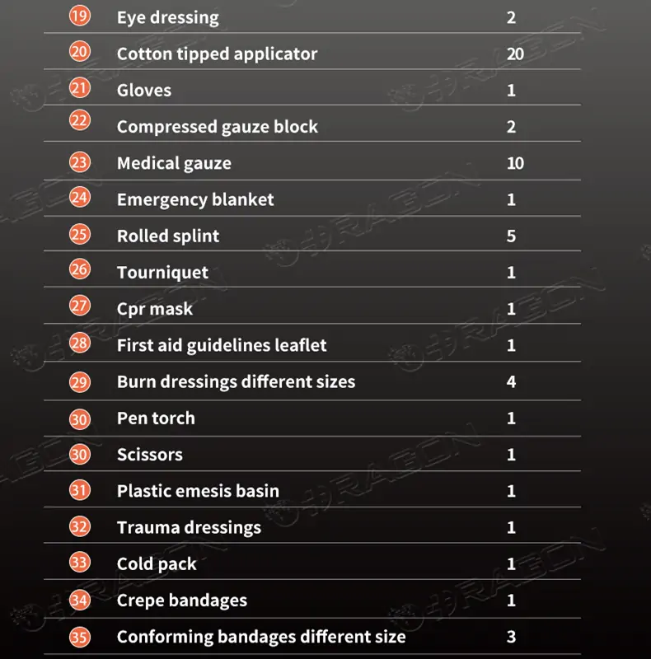Select the Rolled splint label

tap(168, 236)
